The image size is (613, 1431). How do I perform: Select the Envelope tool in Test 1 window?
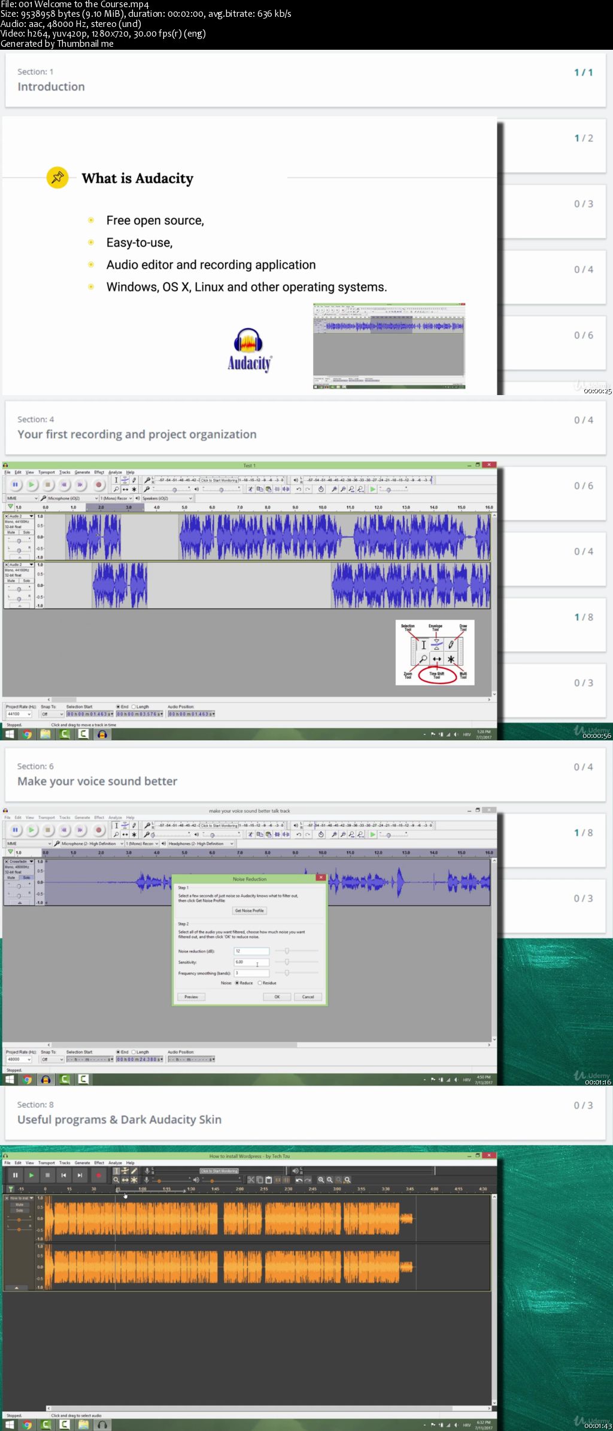coord(125,480)
